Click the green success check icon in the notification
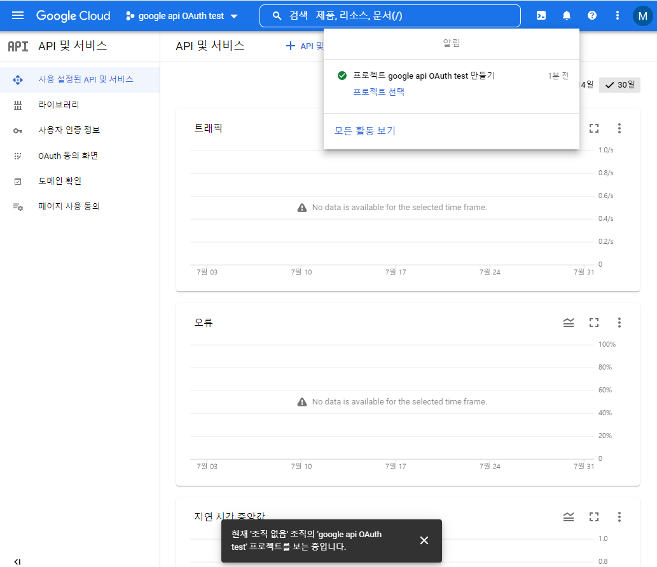The height and width of the screenshot is (567, 657). click(342, 76)
